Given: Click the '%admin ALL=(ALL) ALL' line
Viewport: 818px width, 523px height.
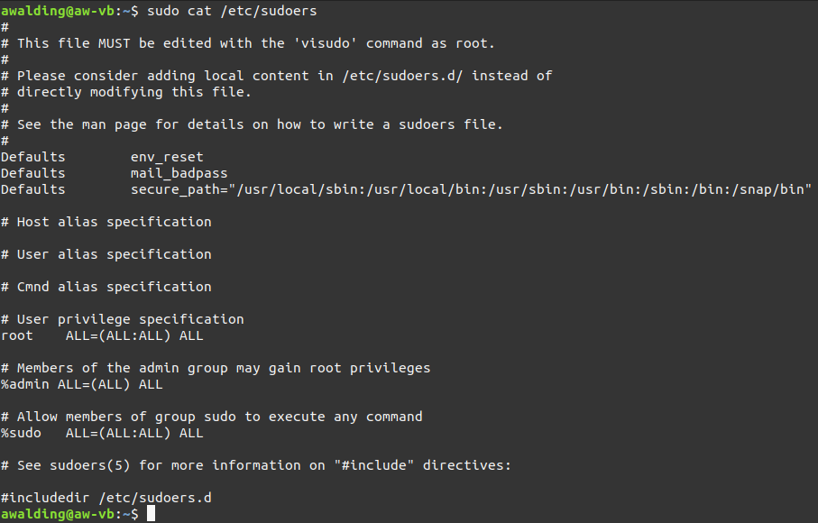Looking at the screenshot, I should 81,384.
